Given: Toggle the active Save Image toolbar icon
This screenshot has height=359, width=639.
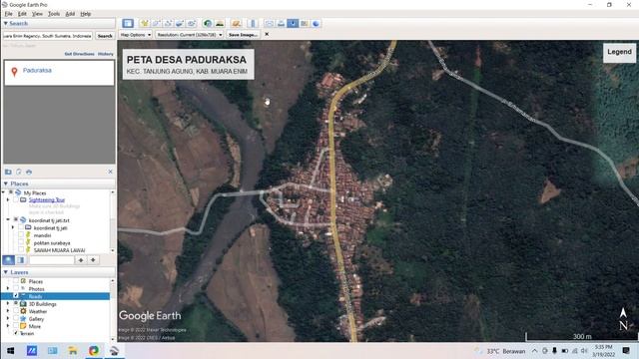Looking at the screenshot, I should [x=293, y=23].
